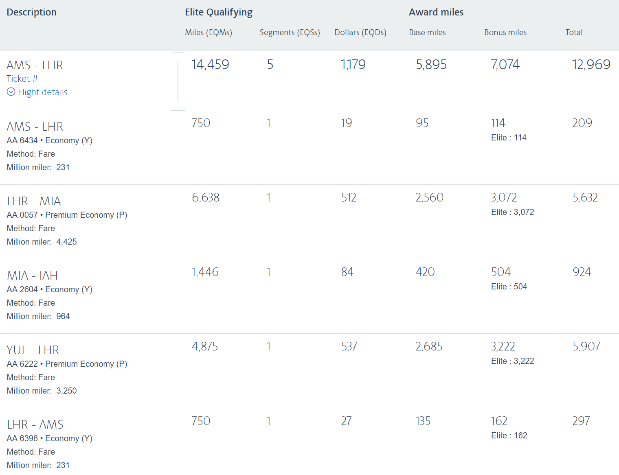Click the Description column header
This screenshot has height=475, width=619.
tap(32, 12)
